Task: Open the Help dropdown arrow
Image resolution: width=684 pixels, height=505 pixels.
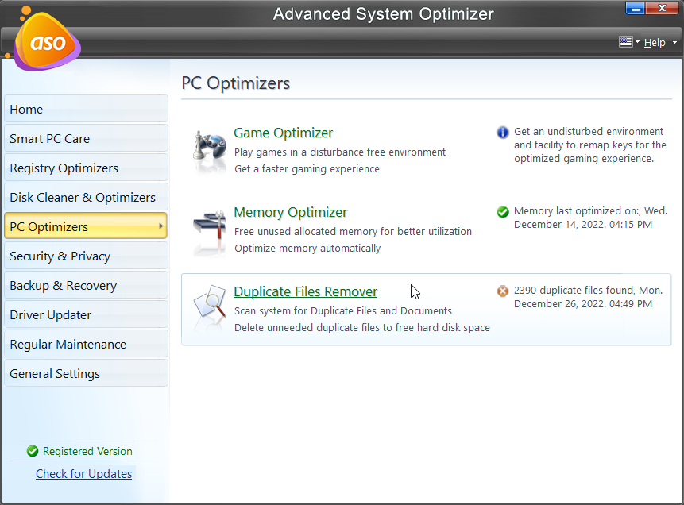Action: [674, 42]
